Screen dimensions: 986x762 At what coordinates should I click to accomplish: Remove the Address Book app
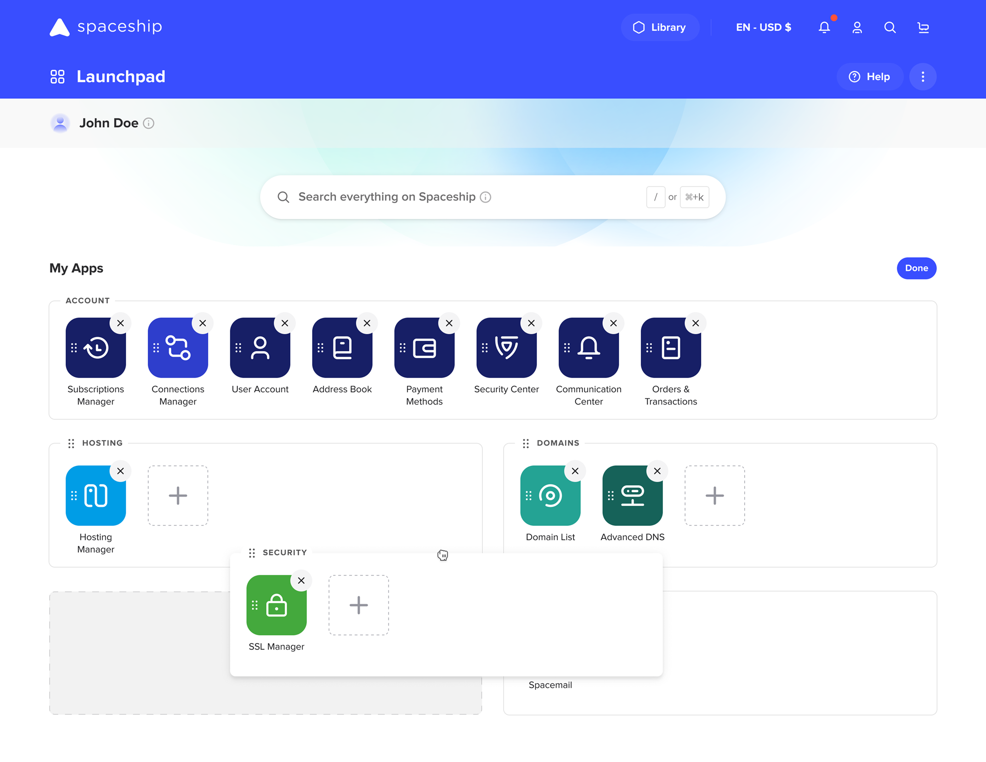point(367,323)
